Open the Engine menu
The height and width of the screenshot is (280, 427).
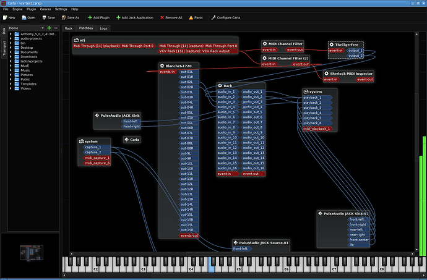[x=17, y=9]
